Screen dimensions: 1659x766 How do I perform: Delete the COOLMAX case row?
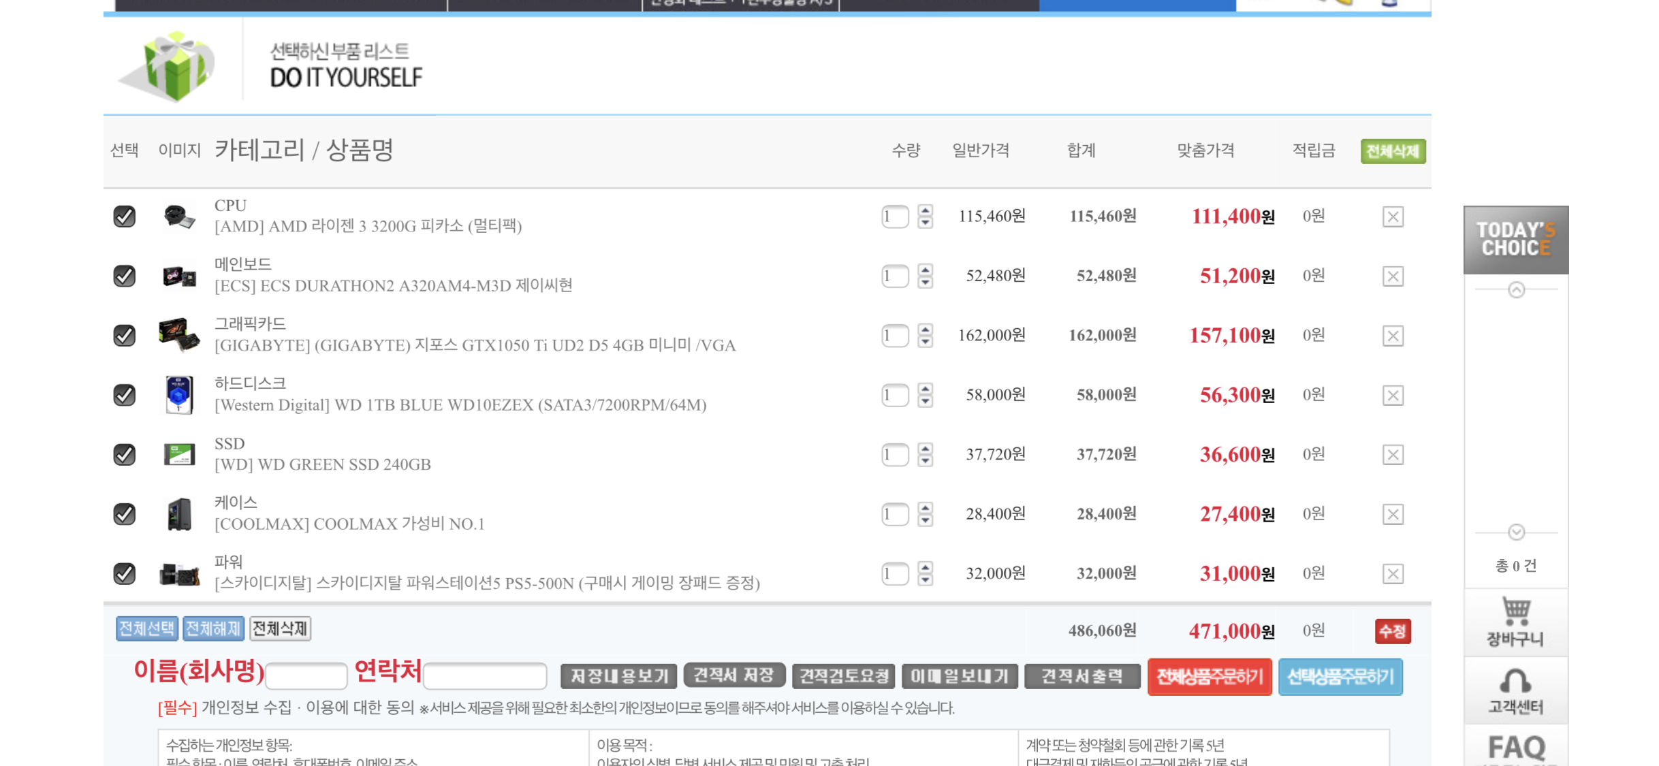1393,514
